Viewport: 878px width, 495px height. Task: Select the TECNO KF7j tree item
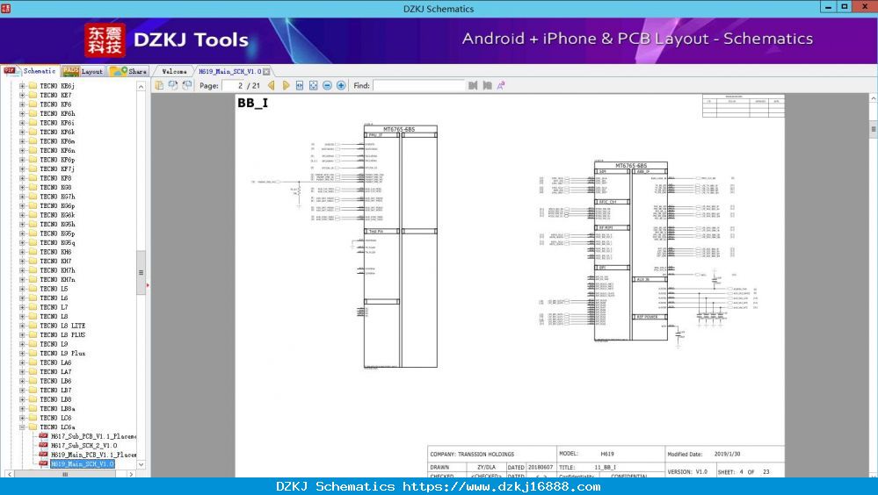tap(57, 169)
